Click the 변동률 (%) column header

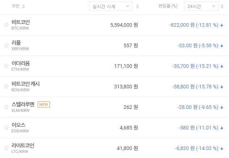tap(168, 6)
